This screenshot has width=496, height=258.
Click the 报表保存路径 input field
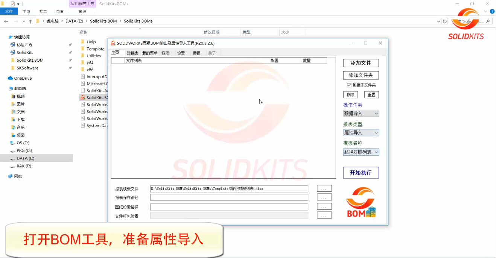229,197
